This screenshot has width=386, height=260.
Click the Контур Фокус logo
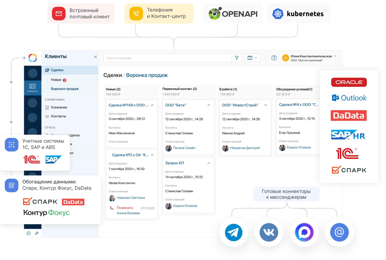click(x=46, y=212)
